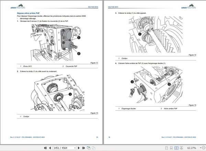Click the Figure 13 circlip illustration
Screen dimensions: 206x151
click(x=58, y=93)
